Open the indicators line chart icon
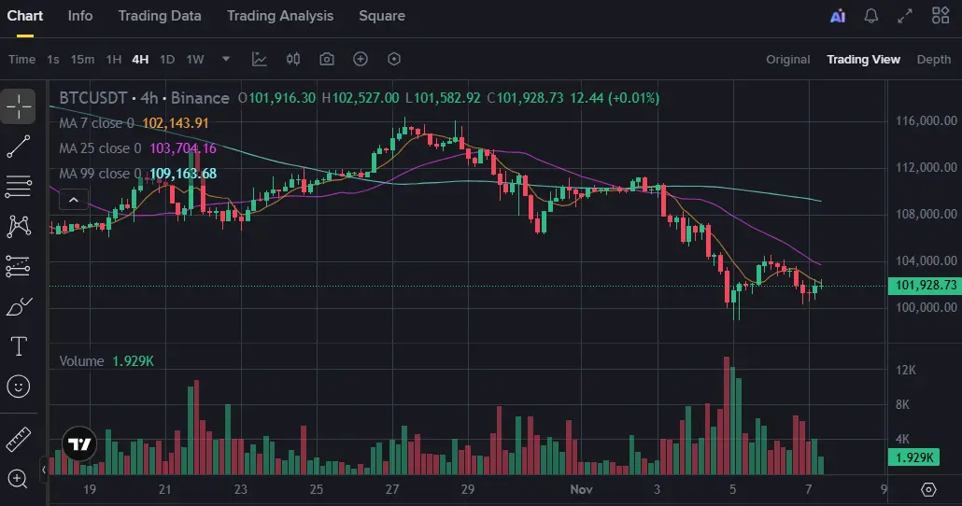The image size is (962, 506). pyautogui.click(x=260, y=59)
